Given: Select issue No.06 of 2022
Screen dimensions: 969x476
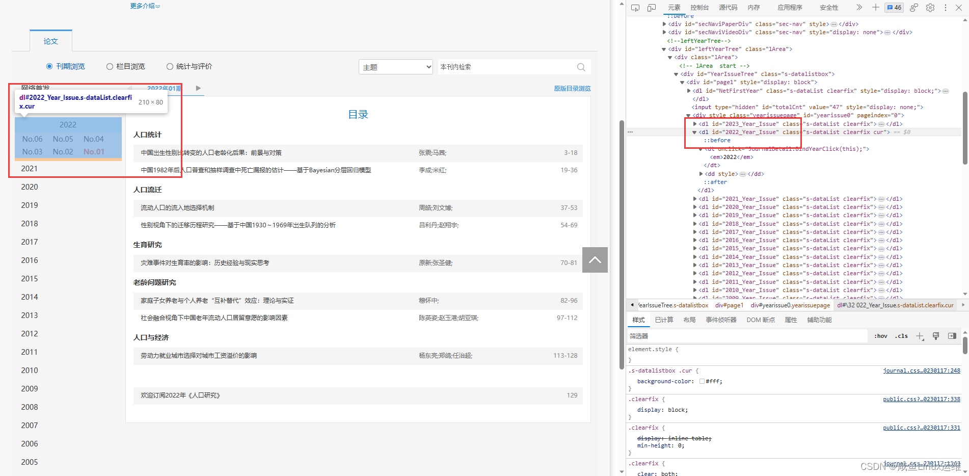Looking at the screenshot, I should [x=32, y=139].
